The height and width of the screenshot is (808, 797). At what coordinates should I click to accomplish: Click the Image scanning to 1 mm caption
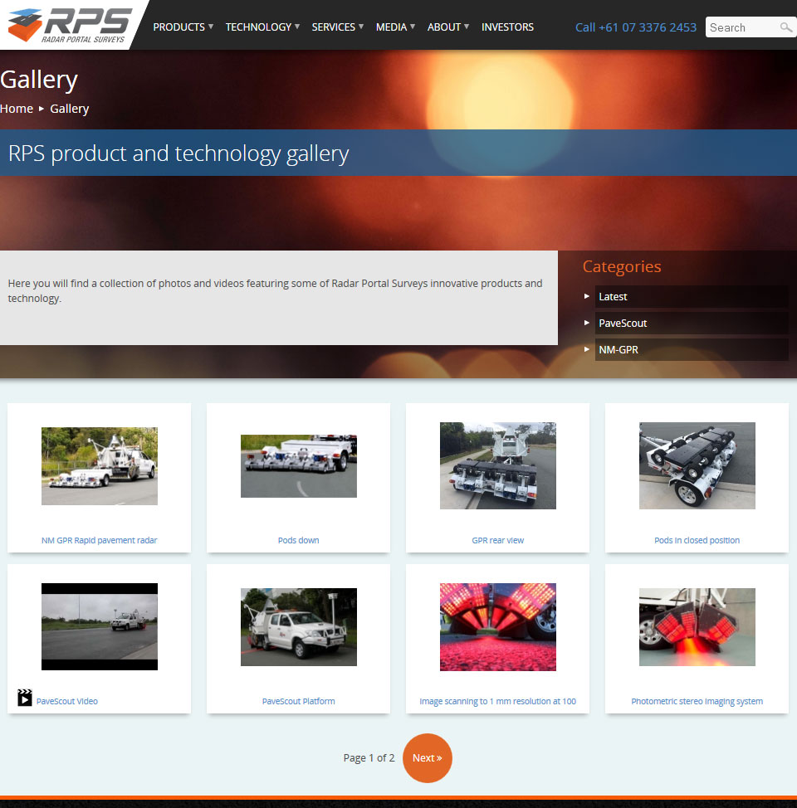[498, 701]
